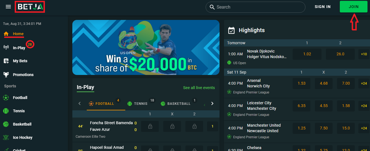The height and width of the screenshot is (151, 370).
Task: Focus the Search input field
Action: (255, 7)
